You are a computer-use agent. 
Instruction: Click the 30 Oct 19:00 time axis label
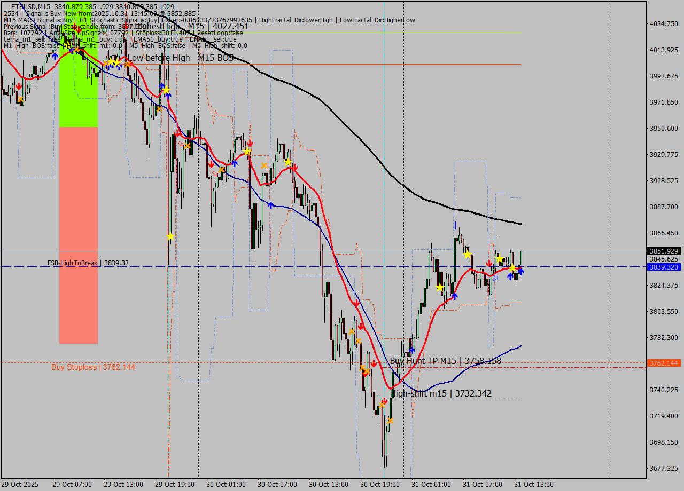pyautogui.click(x=379, y=485)
